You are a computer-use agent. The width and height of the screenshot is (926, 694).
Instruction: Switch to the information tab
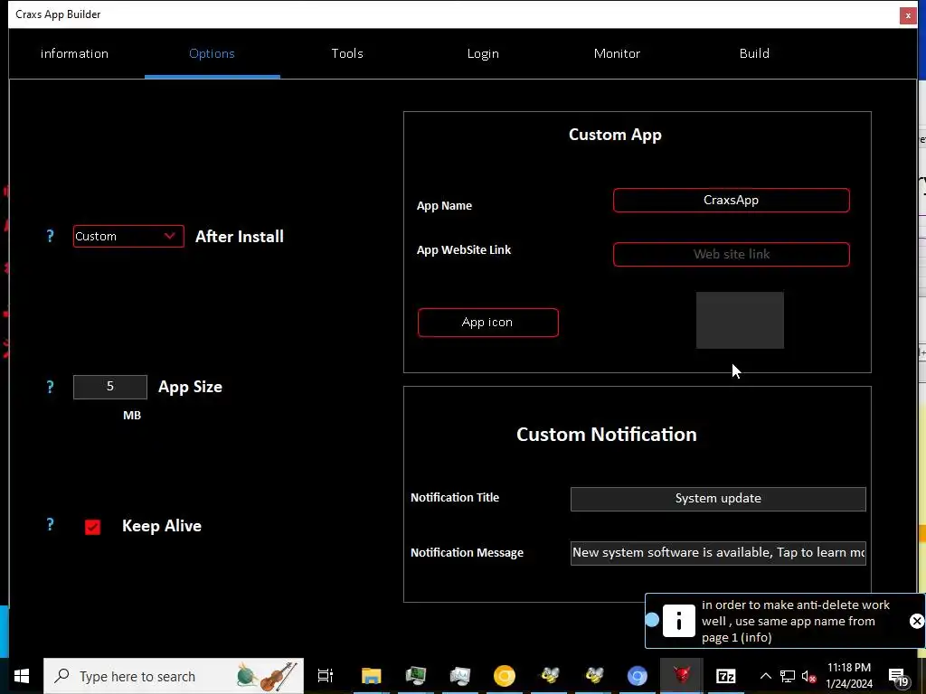(74, 53)
